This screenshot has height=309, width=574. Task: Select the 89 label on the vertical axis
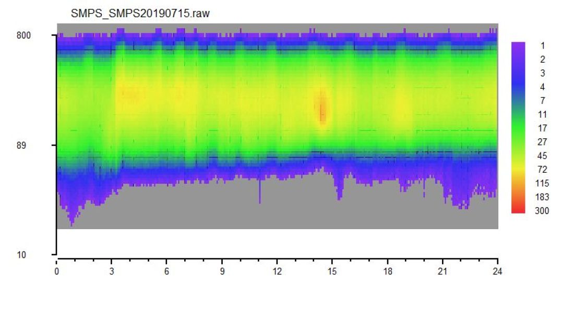coord(21,145)
